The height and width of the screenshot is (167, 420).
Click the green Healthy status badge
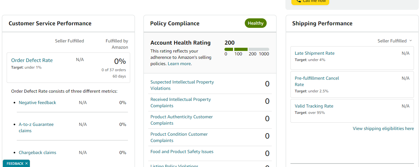click(256, 23)
